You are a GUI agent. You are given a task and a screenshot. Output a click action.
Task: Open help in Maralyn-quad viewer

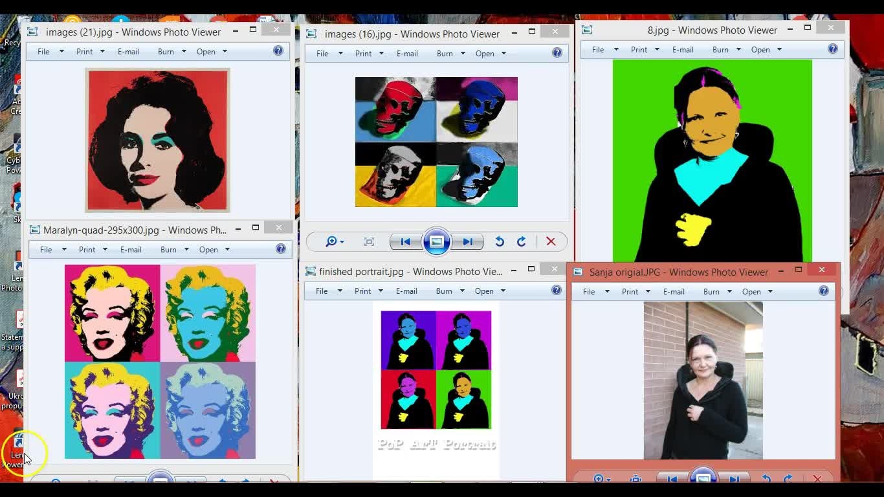tap(281, 248)
